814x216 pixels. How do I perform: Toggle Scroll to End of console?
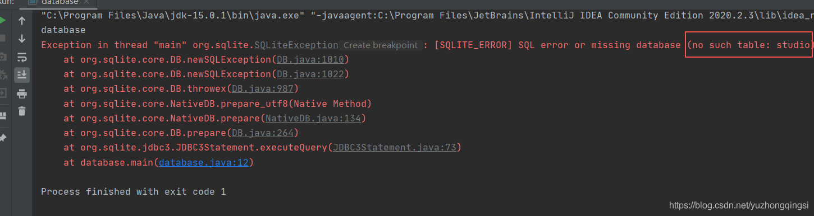point(22,74)
